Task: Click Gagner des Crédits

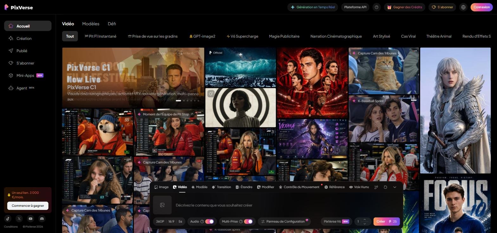Action: click(x=404, y=7)
